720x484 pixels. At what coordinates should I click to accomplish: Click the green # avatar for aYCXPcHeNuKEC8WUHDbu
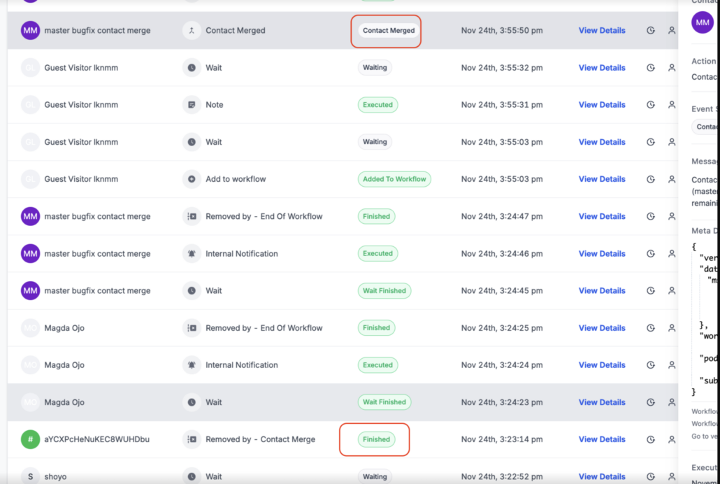(31, 440)
